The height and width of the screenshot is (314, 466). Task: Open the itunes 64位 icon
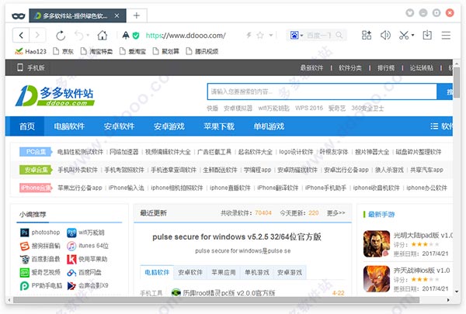click(x=71, y=246)
